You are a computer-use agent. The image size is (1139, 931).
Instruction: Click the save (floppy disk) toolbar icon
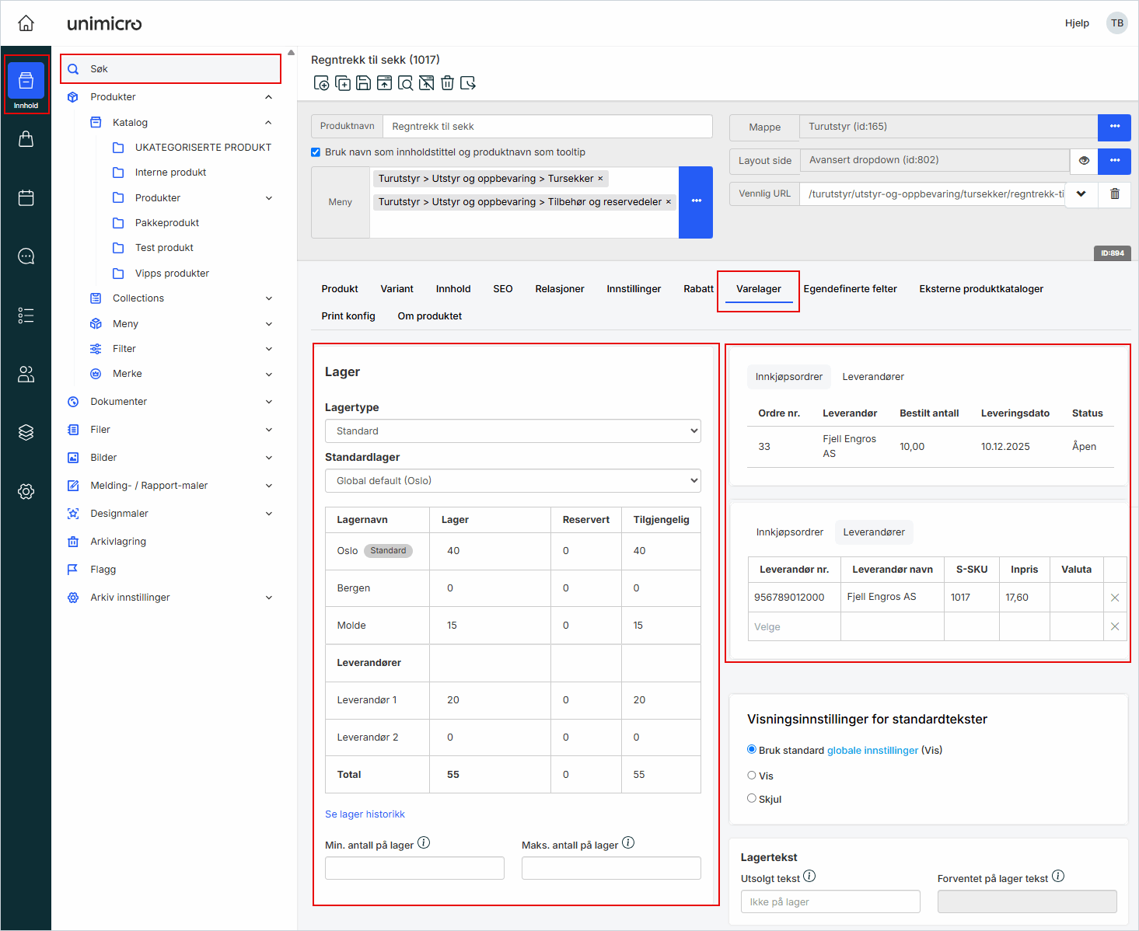(363, 83)
